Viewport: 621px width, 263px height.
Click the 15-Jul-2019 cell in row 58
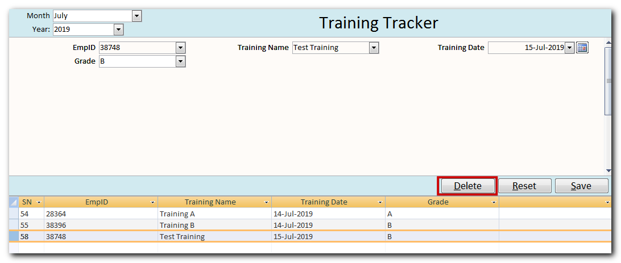pyautogui.click(x=328, y=237)
